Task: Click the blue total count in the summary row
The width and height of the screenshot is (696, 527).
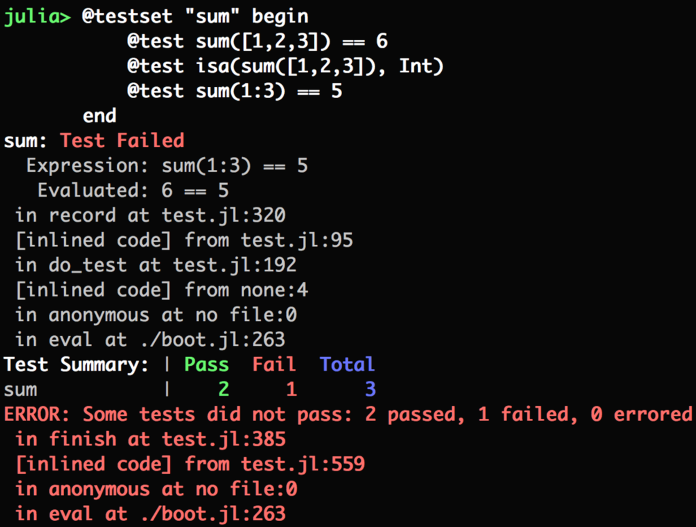Action: coord(370,389)
